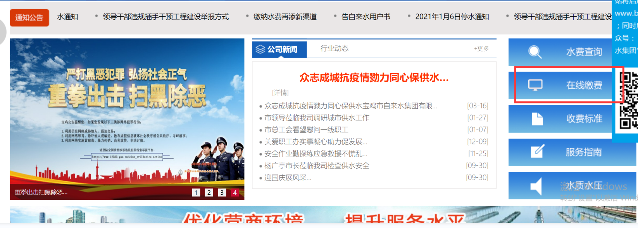Click the 通知公告 button
The width and height of the screenshot is (638, 228).
tap(29, 17)
